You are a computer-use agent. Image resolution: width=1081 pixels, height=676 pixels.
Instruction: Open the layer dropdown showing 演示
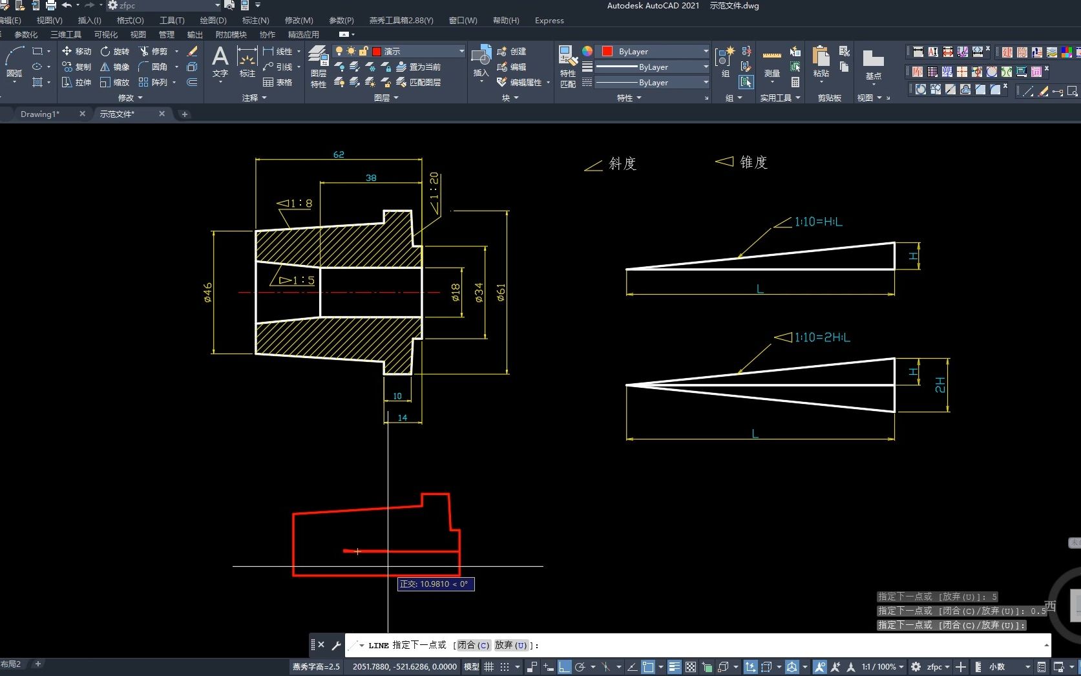pos(399,51)
